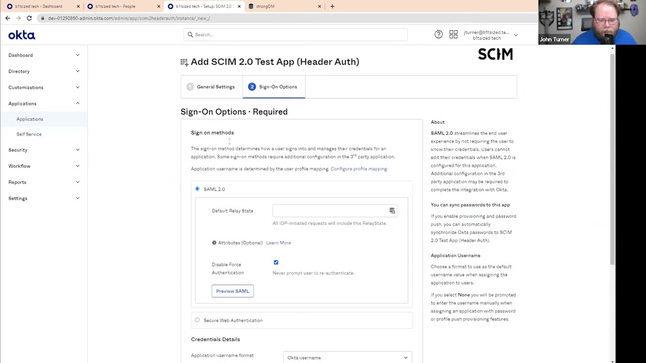Click the Default Relay State field icon
Viewport: 646px width, 363px height.
click(x=392, y=211)
